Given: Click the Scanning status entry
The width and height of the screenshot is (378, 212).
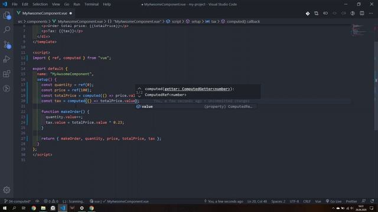Looking at the screenshot, I should pyautogui.click(x=73, y=201).
